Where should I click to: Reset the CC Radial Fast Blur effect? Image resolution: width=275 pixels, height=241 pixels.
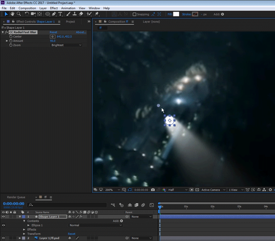click(x=53, y=32)
